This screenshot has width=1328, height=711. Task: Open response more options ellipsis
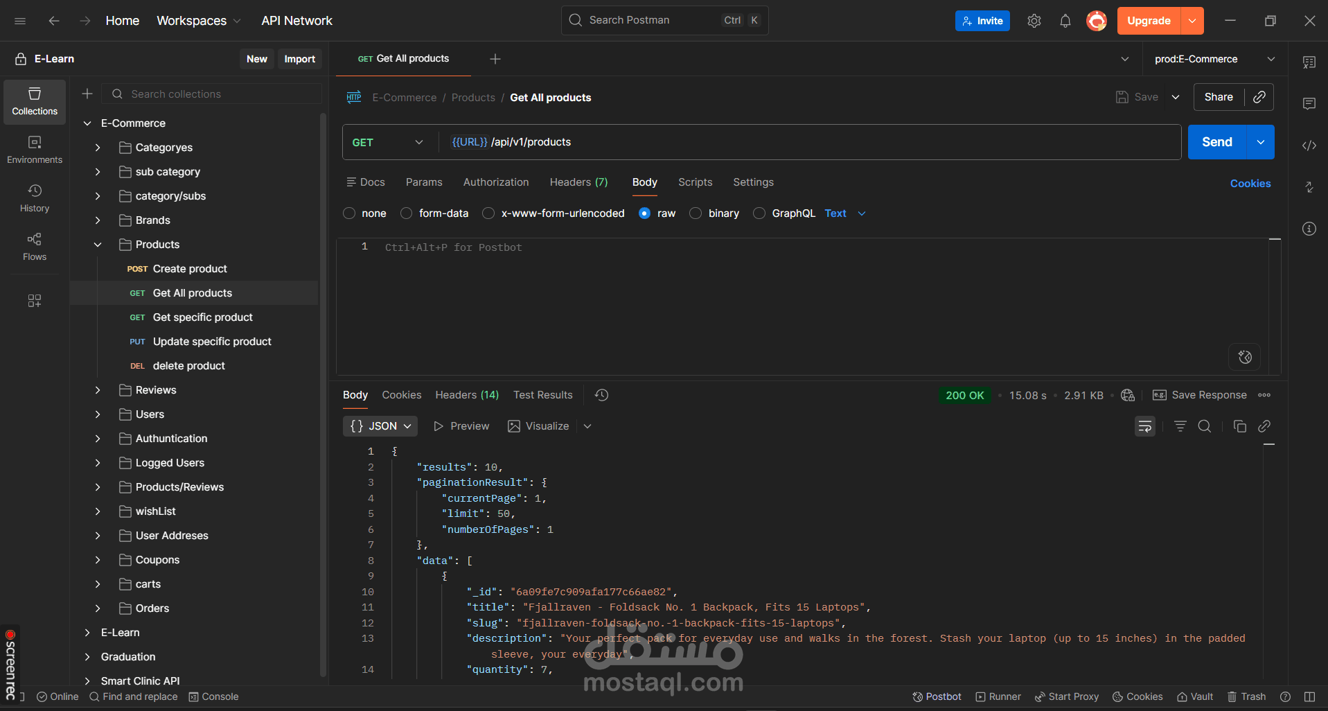tap(1264, 395)
